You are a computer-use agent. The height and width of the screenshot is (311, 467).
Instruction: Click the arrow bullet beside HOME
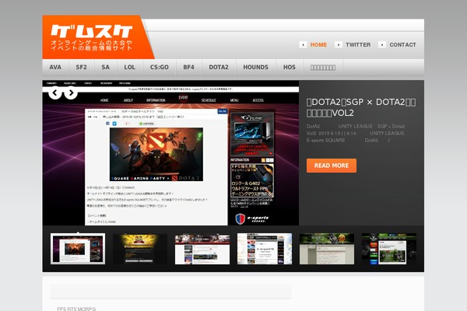point(303,44)
